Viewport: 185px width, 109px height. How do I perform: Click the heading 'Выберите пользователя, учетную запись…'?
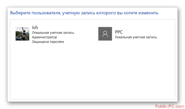[84, 13]
